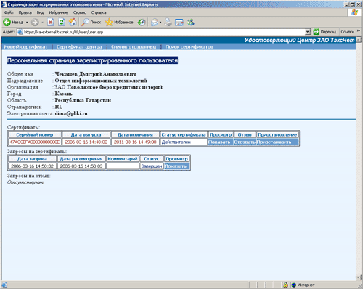The height and width of the screenshot is (289, 363).
Task: Click expiry date 2011-03-16 14:49:00 cell
Action: click(135, 142)
